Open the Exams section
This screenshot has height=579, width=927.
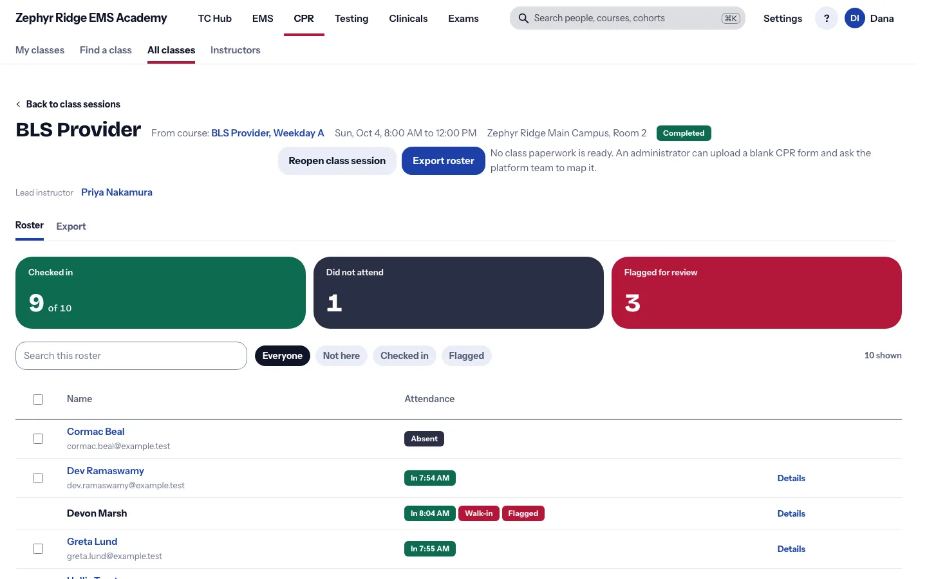point(464,19)
